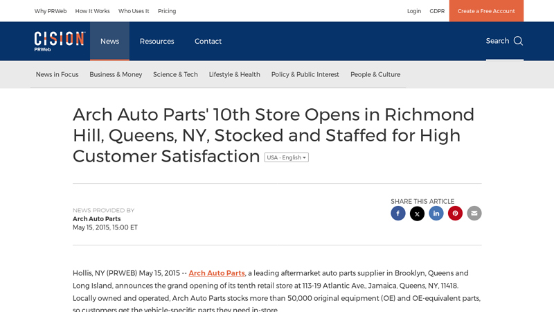Click the magnifying glass search icon
Viewport: 554px width, 312px height.
coord(518,41)
